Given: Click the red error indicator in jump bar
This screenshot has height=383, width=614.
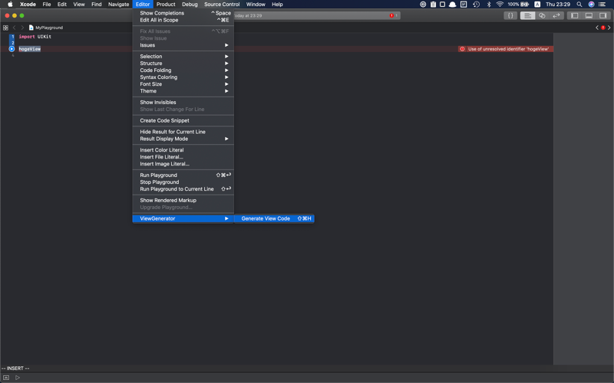Looking at the screenshot, I should pyautogui.click(x=603, y=28).
